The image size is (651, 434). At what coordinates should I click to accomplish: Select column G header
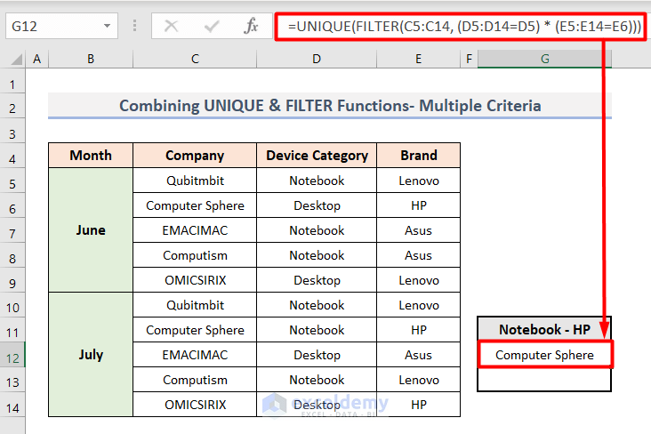(544, 59)
